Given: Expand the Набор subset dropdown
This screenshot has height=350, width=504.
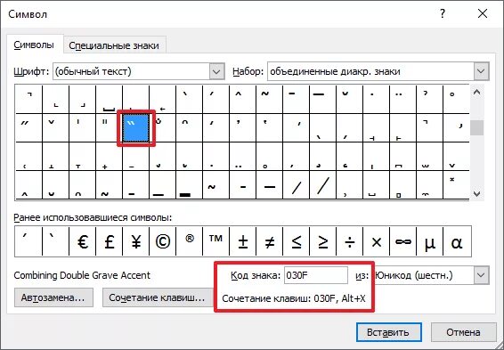Looking at the screenshot, I should 481,71.
